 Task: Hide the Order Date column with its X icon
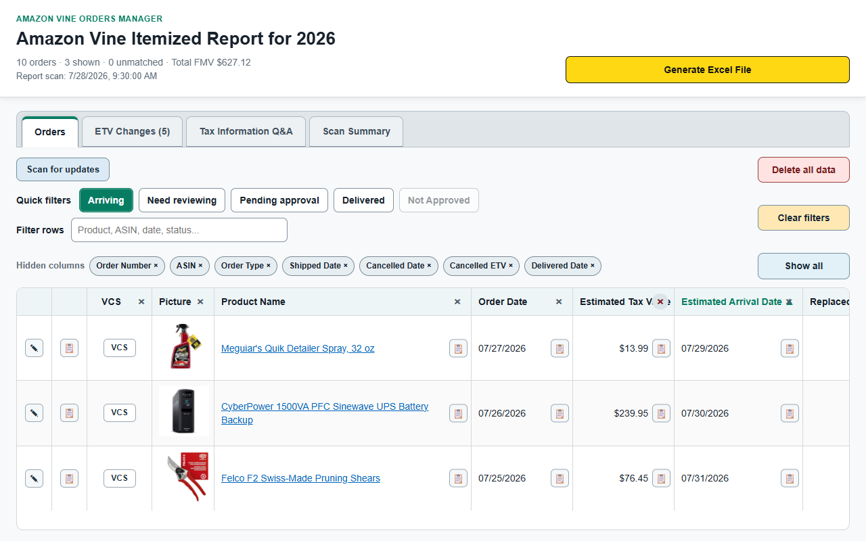click(x=559, y=302)
